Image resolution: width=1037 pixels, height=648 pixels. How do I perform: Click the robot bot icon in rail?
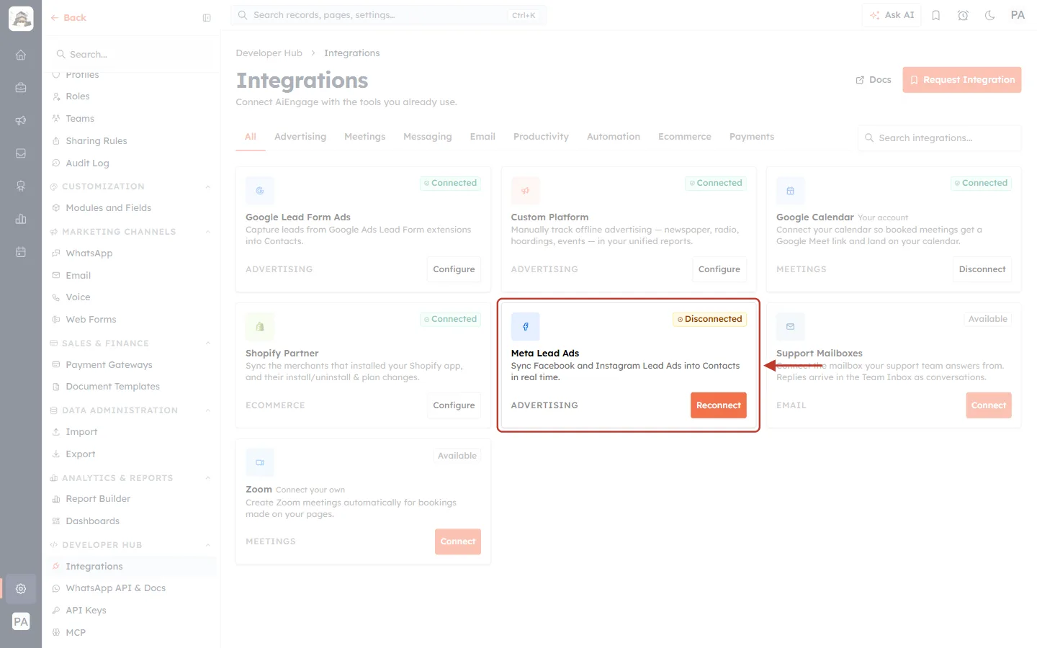(21, 186)
